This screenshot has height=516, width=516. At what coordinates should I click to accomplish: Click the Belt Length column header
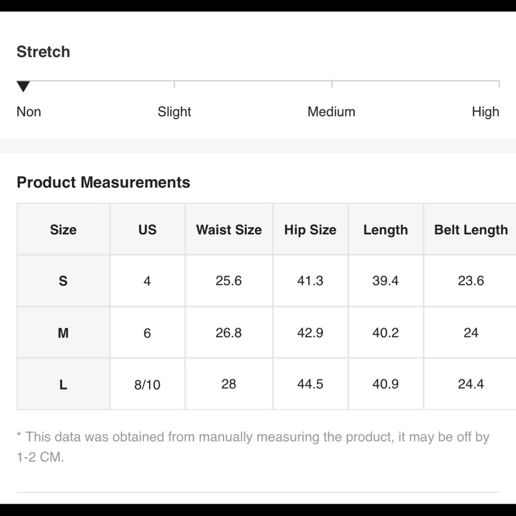point(471,230)
